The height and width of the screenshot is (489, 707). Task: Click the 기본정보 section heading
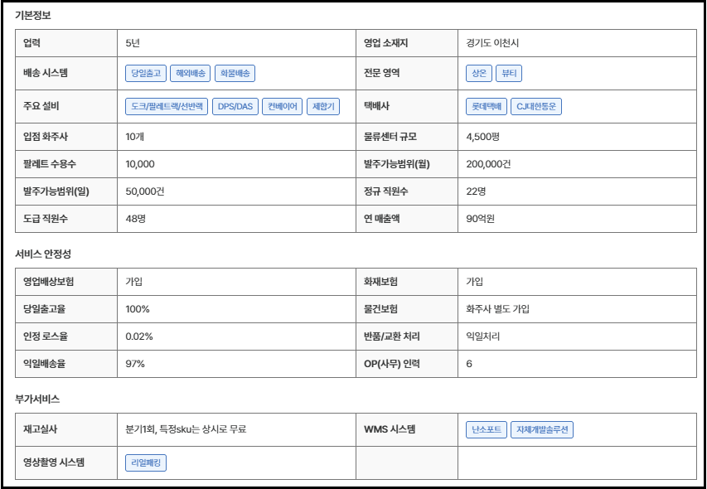coord(32,16)
